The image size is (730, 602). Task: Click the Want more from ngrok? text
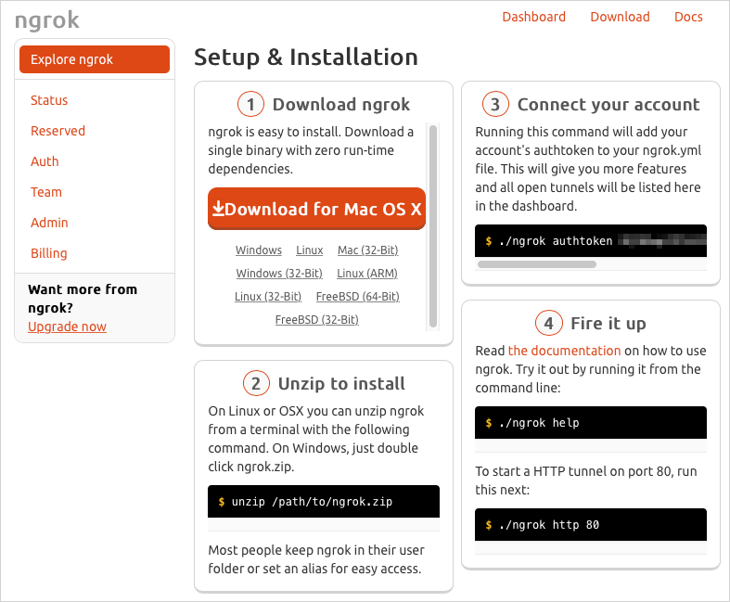click(x=83, y=299)
